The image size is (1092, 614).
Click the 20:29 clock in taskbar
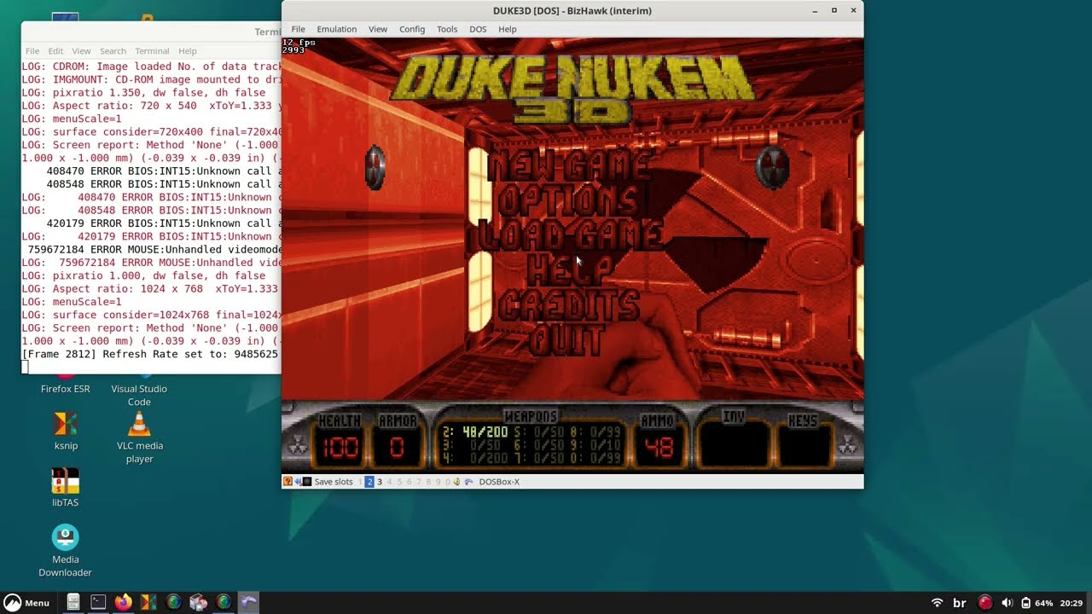pos(1072,603)
